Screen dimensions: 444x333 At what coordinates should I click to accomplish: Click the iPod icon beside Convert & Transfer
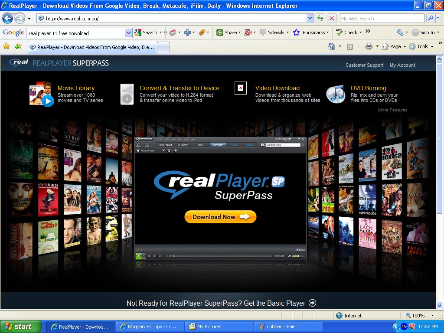[127, 94]
